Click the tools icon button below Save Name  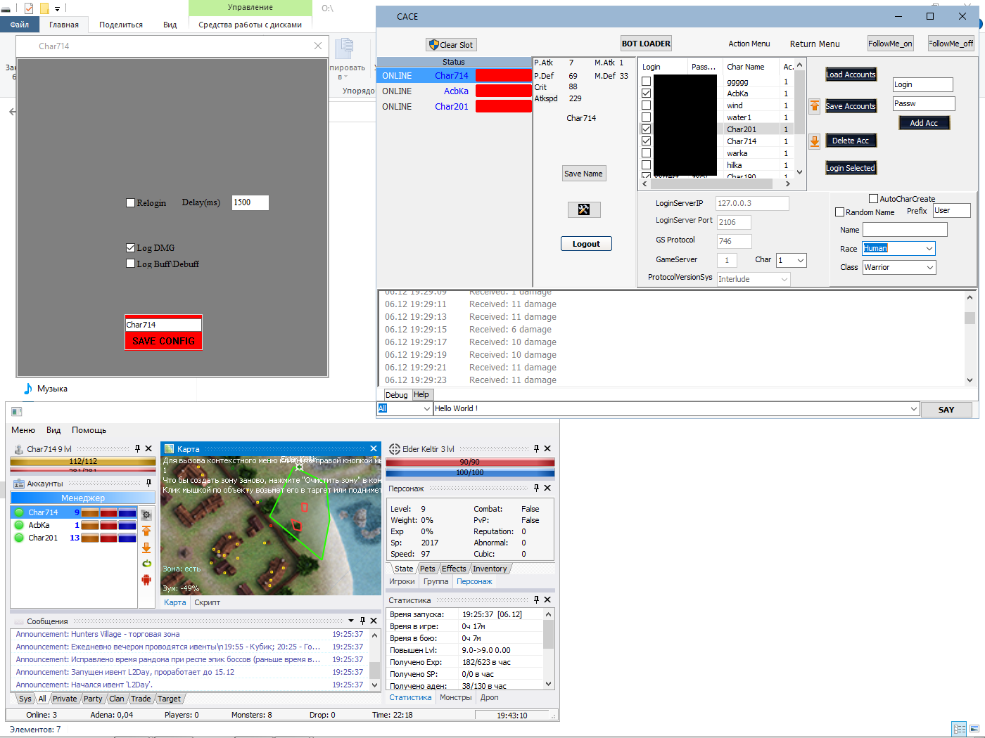pyautogui.click(x=584, y=209)
